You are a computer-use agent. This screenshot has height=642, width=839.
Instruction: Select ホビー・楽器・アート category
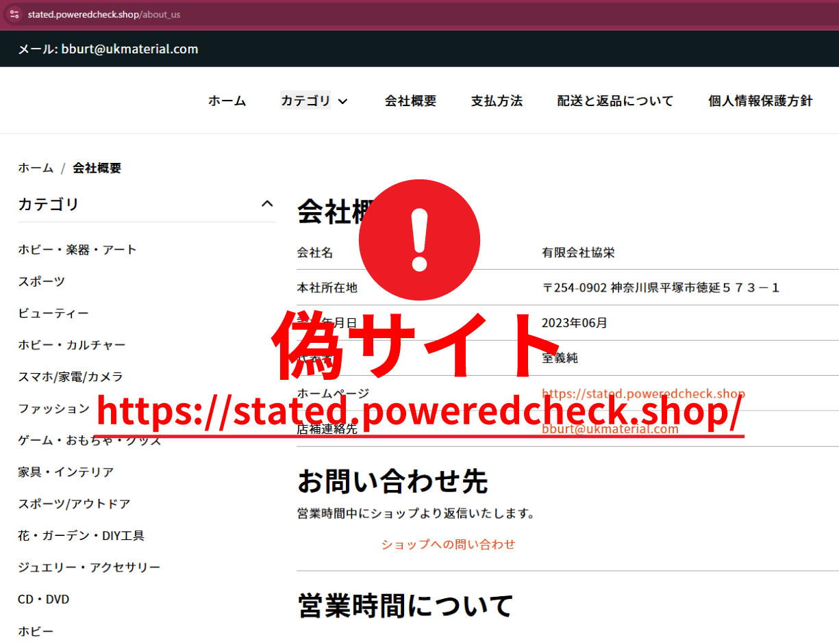tap(77, 250)
